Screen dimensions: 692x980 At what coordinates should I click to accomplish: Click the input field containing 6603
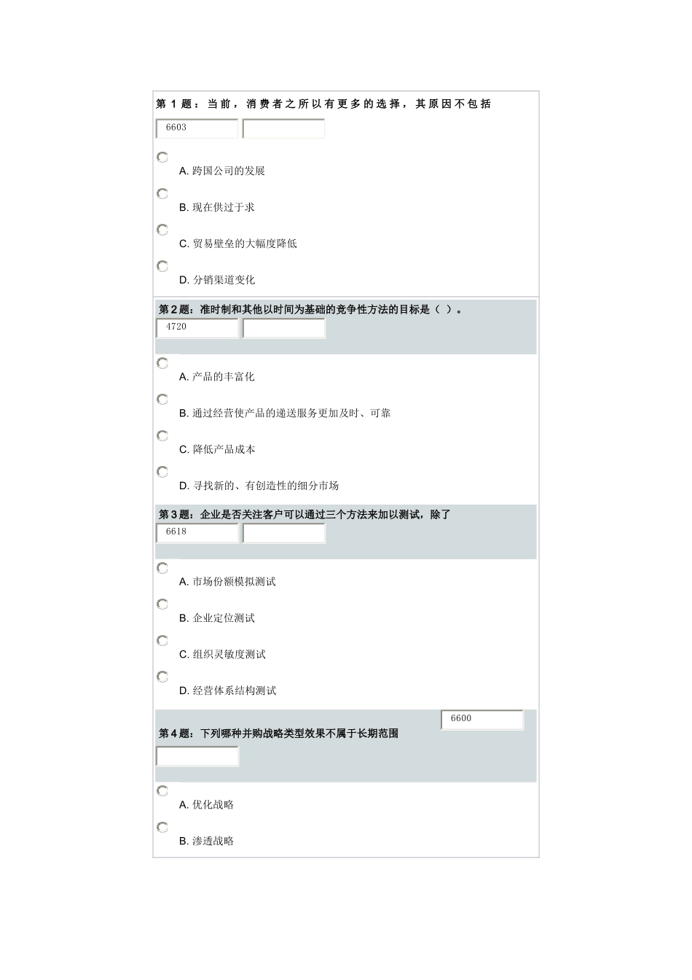197,128
